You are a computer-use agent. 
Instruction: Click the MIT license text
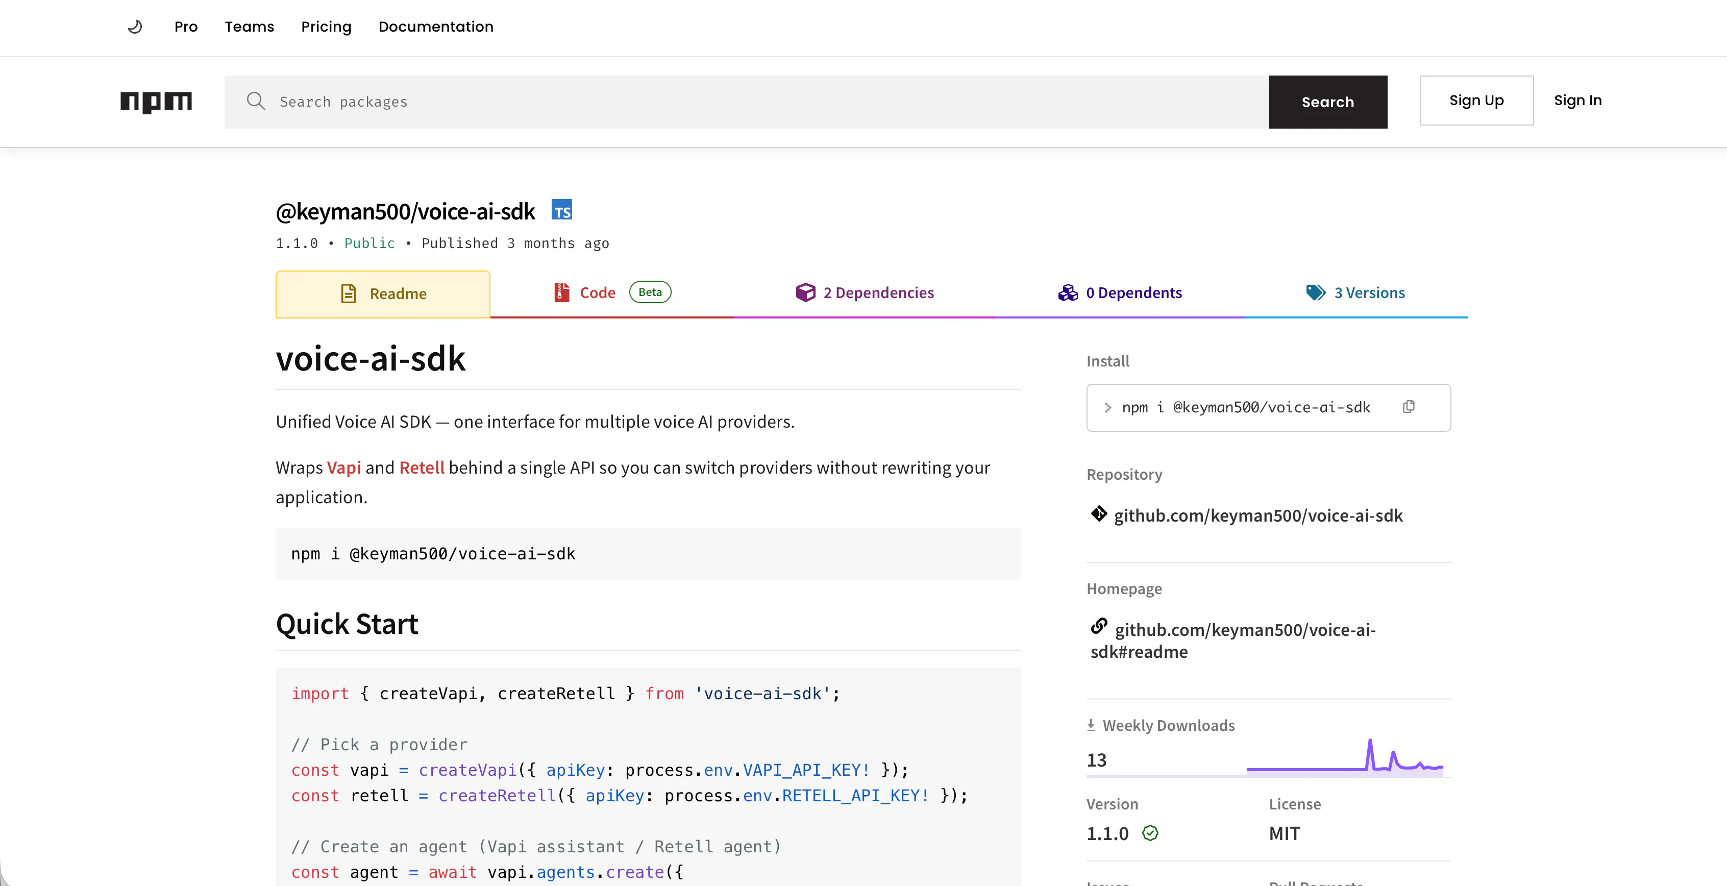tap(1285, 833)
